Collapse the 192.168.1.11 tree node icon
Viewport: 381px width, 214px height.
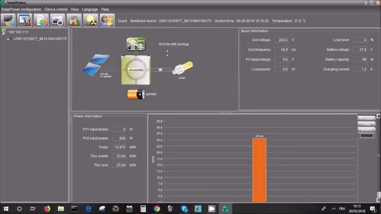[4, 32]
